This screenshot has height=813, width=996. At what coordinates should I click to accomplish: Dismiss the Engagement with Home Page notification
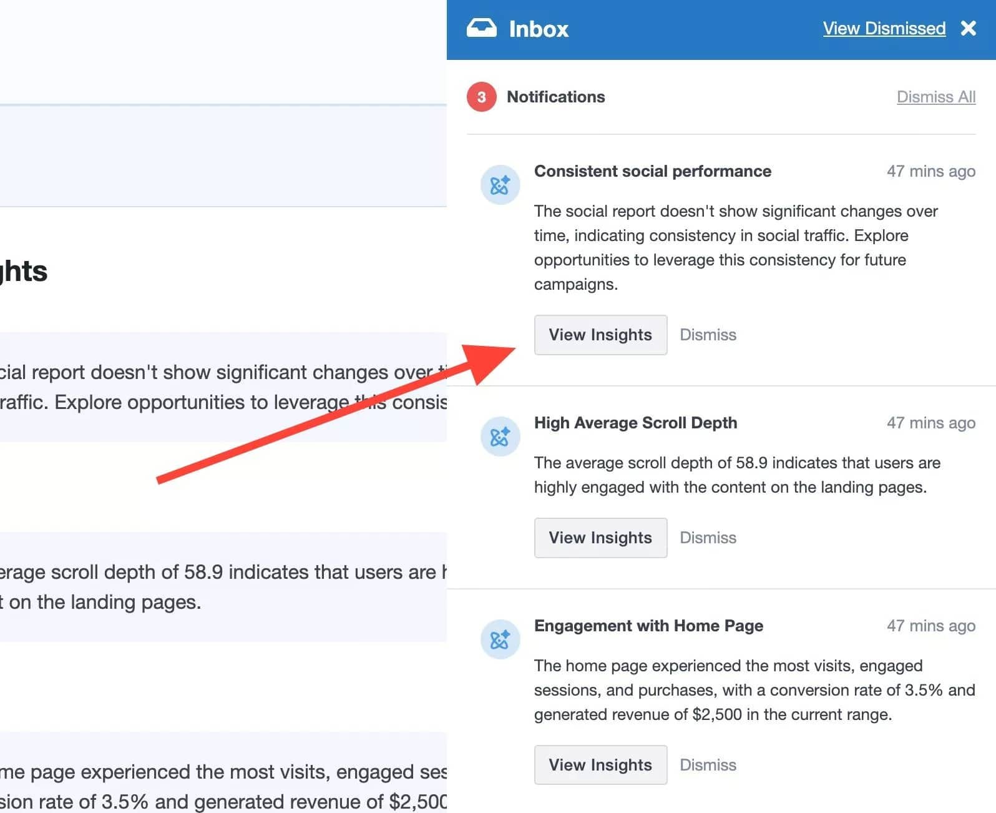click(x=708, y=765)
